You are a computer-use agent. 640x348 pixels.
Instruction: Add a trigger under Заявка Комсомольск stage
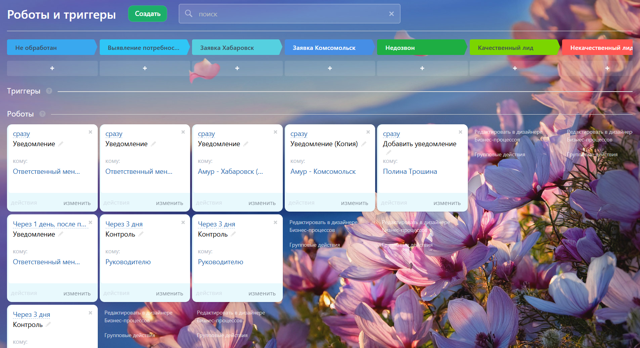pyautogui.click(x=330, y=68)
